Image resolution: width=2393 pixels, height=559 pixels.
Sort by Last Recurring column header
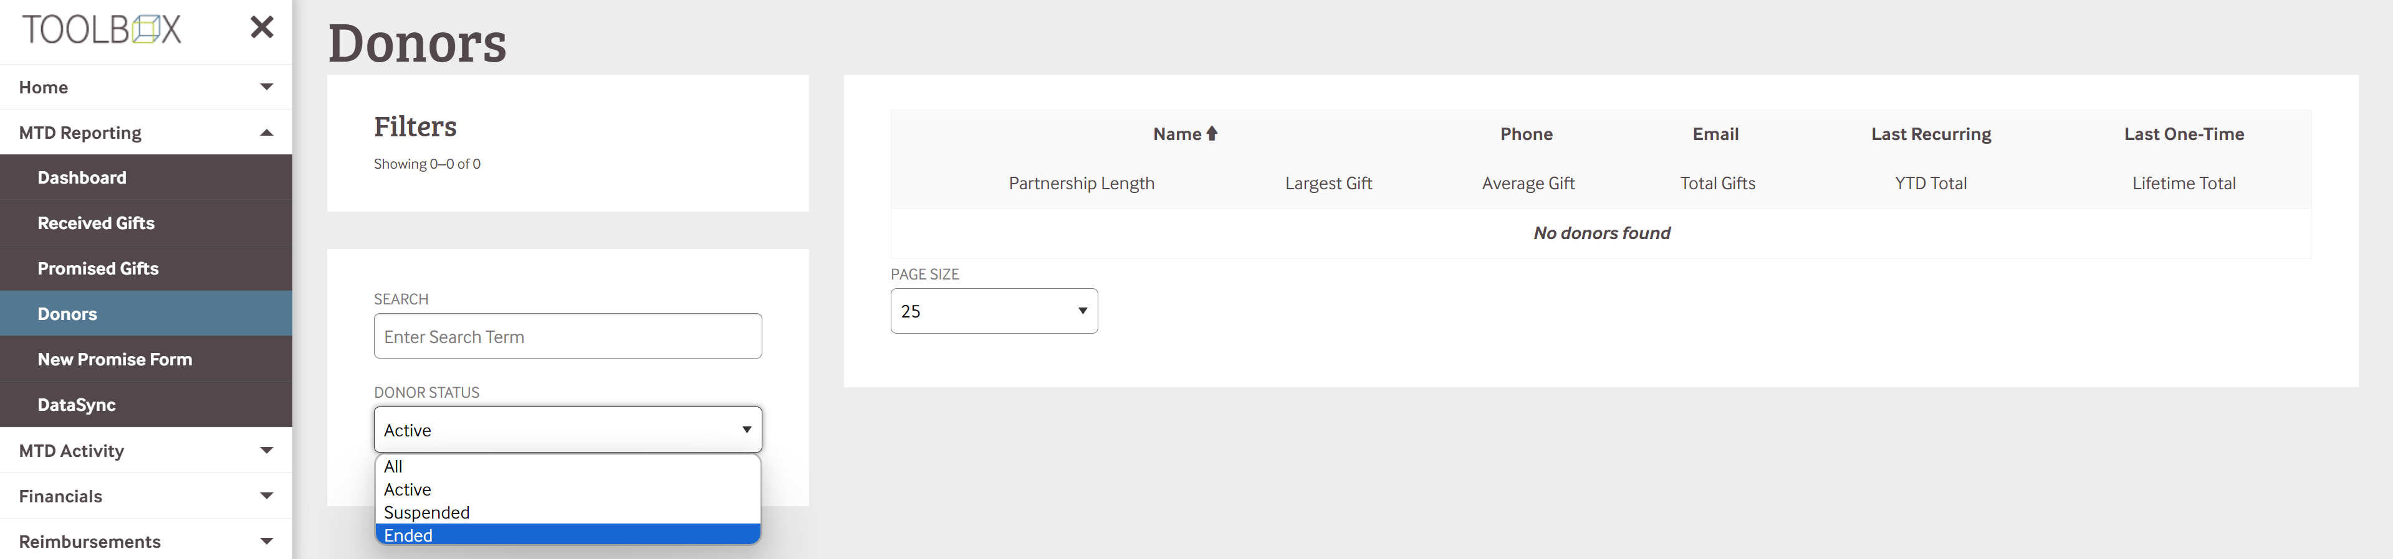tap(1930, 133)
